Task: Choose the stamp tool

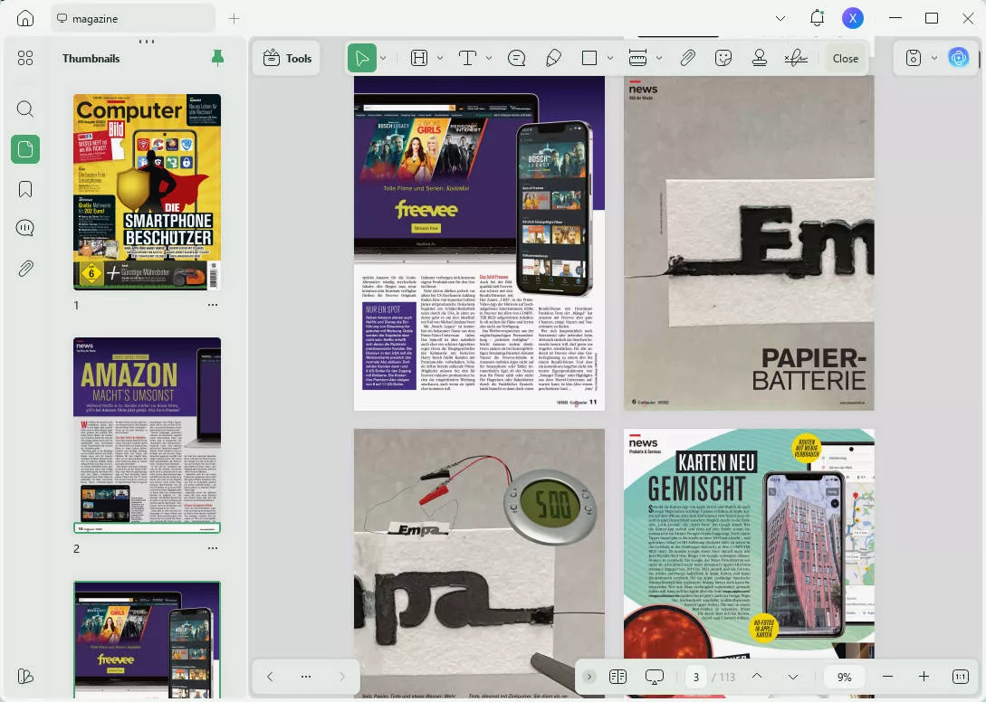Action: pos(760,59)
